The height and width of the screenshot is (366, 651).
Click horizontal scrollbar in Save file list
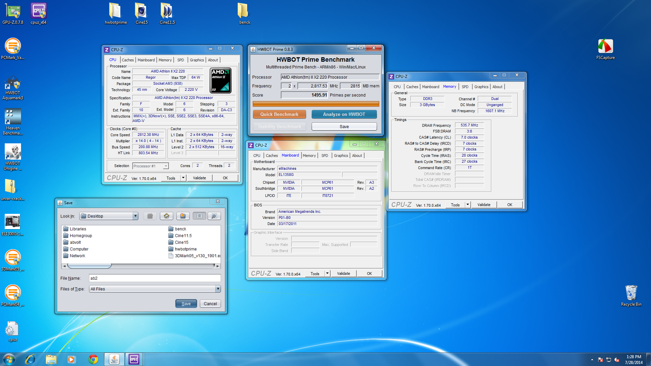pos(90,266)
